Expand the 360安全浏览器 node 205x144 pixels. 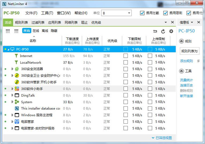(x=12, y=69)
